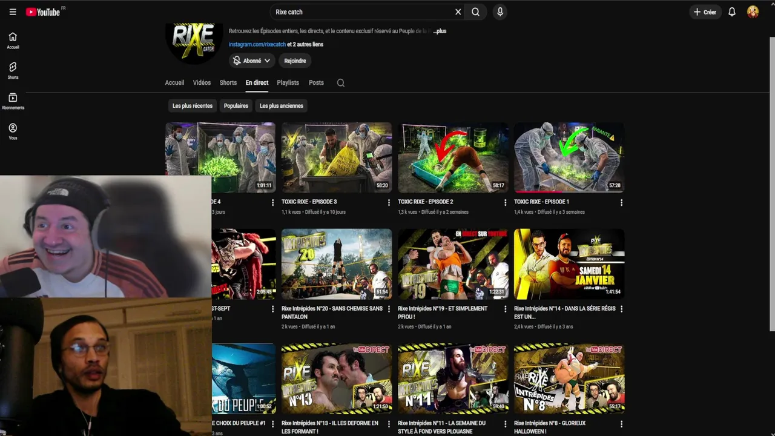Open options for TOXIC RIXE - EPISODE 2
Screen dimensions: 775x436
(x=505, y=203)
